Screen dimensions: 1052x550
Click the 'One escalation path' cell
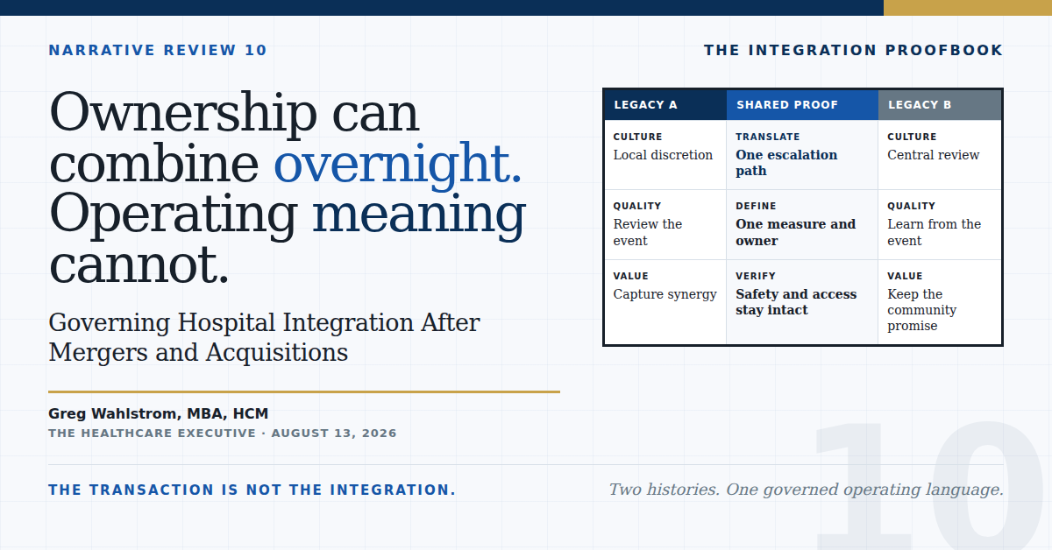802,155
